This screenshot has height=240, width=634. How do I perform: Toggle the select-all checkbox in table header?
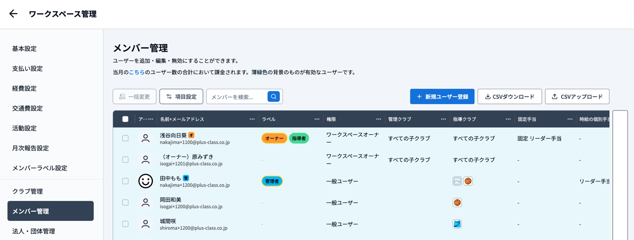click(x=125, y=119)
